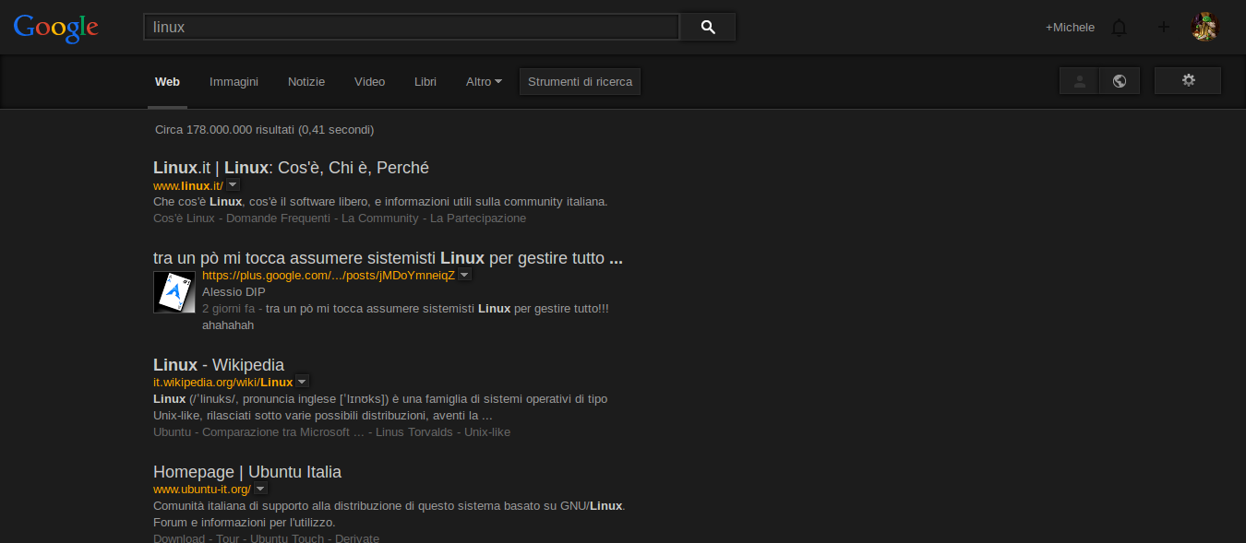The width and height of the screenshot is (1246, 543).
Task: Open the +Michele profile link
Action: pyautogui.click(x=1070, y=28)
